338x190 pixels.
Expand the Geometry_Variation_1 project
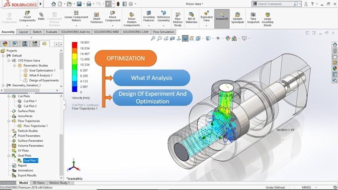(3, 85)
